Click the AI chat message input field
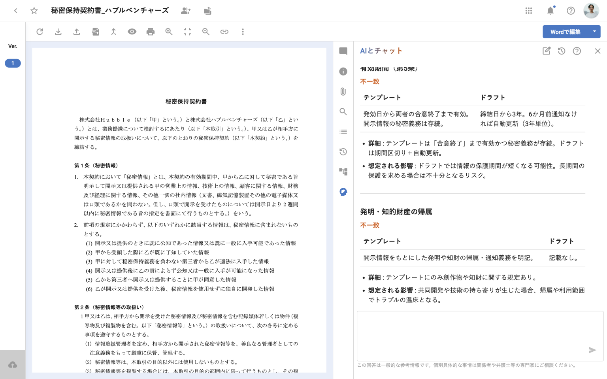The width and height of the screenshot is (607, 379). pos(470,335)
